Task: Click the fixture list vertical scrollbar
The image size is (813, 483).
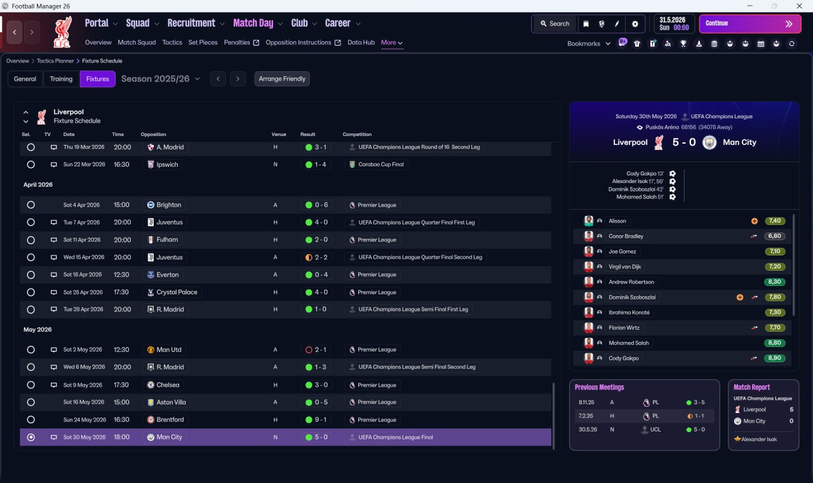Action: coord(554,413)
